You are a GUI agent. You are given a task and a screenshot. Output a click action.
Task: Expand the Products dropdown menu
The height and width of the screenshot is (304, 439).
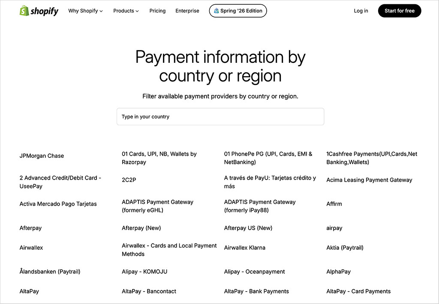[126, 11]
